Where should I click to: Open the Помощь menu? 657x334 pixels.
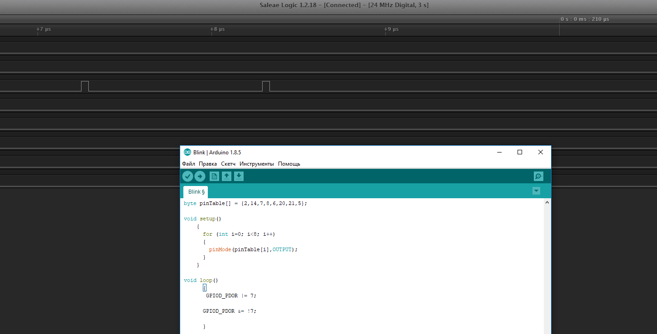tap(289, 164)
